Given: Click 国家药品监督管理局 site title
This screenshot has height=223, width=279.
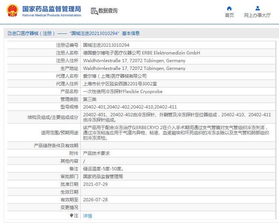Looking at the screenshot, I should click(52, 9).
